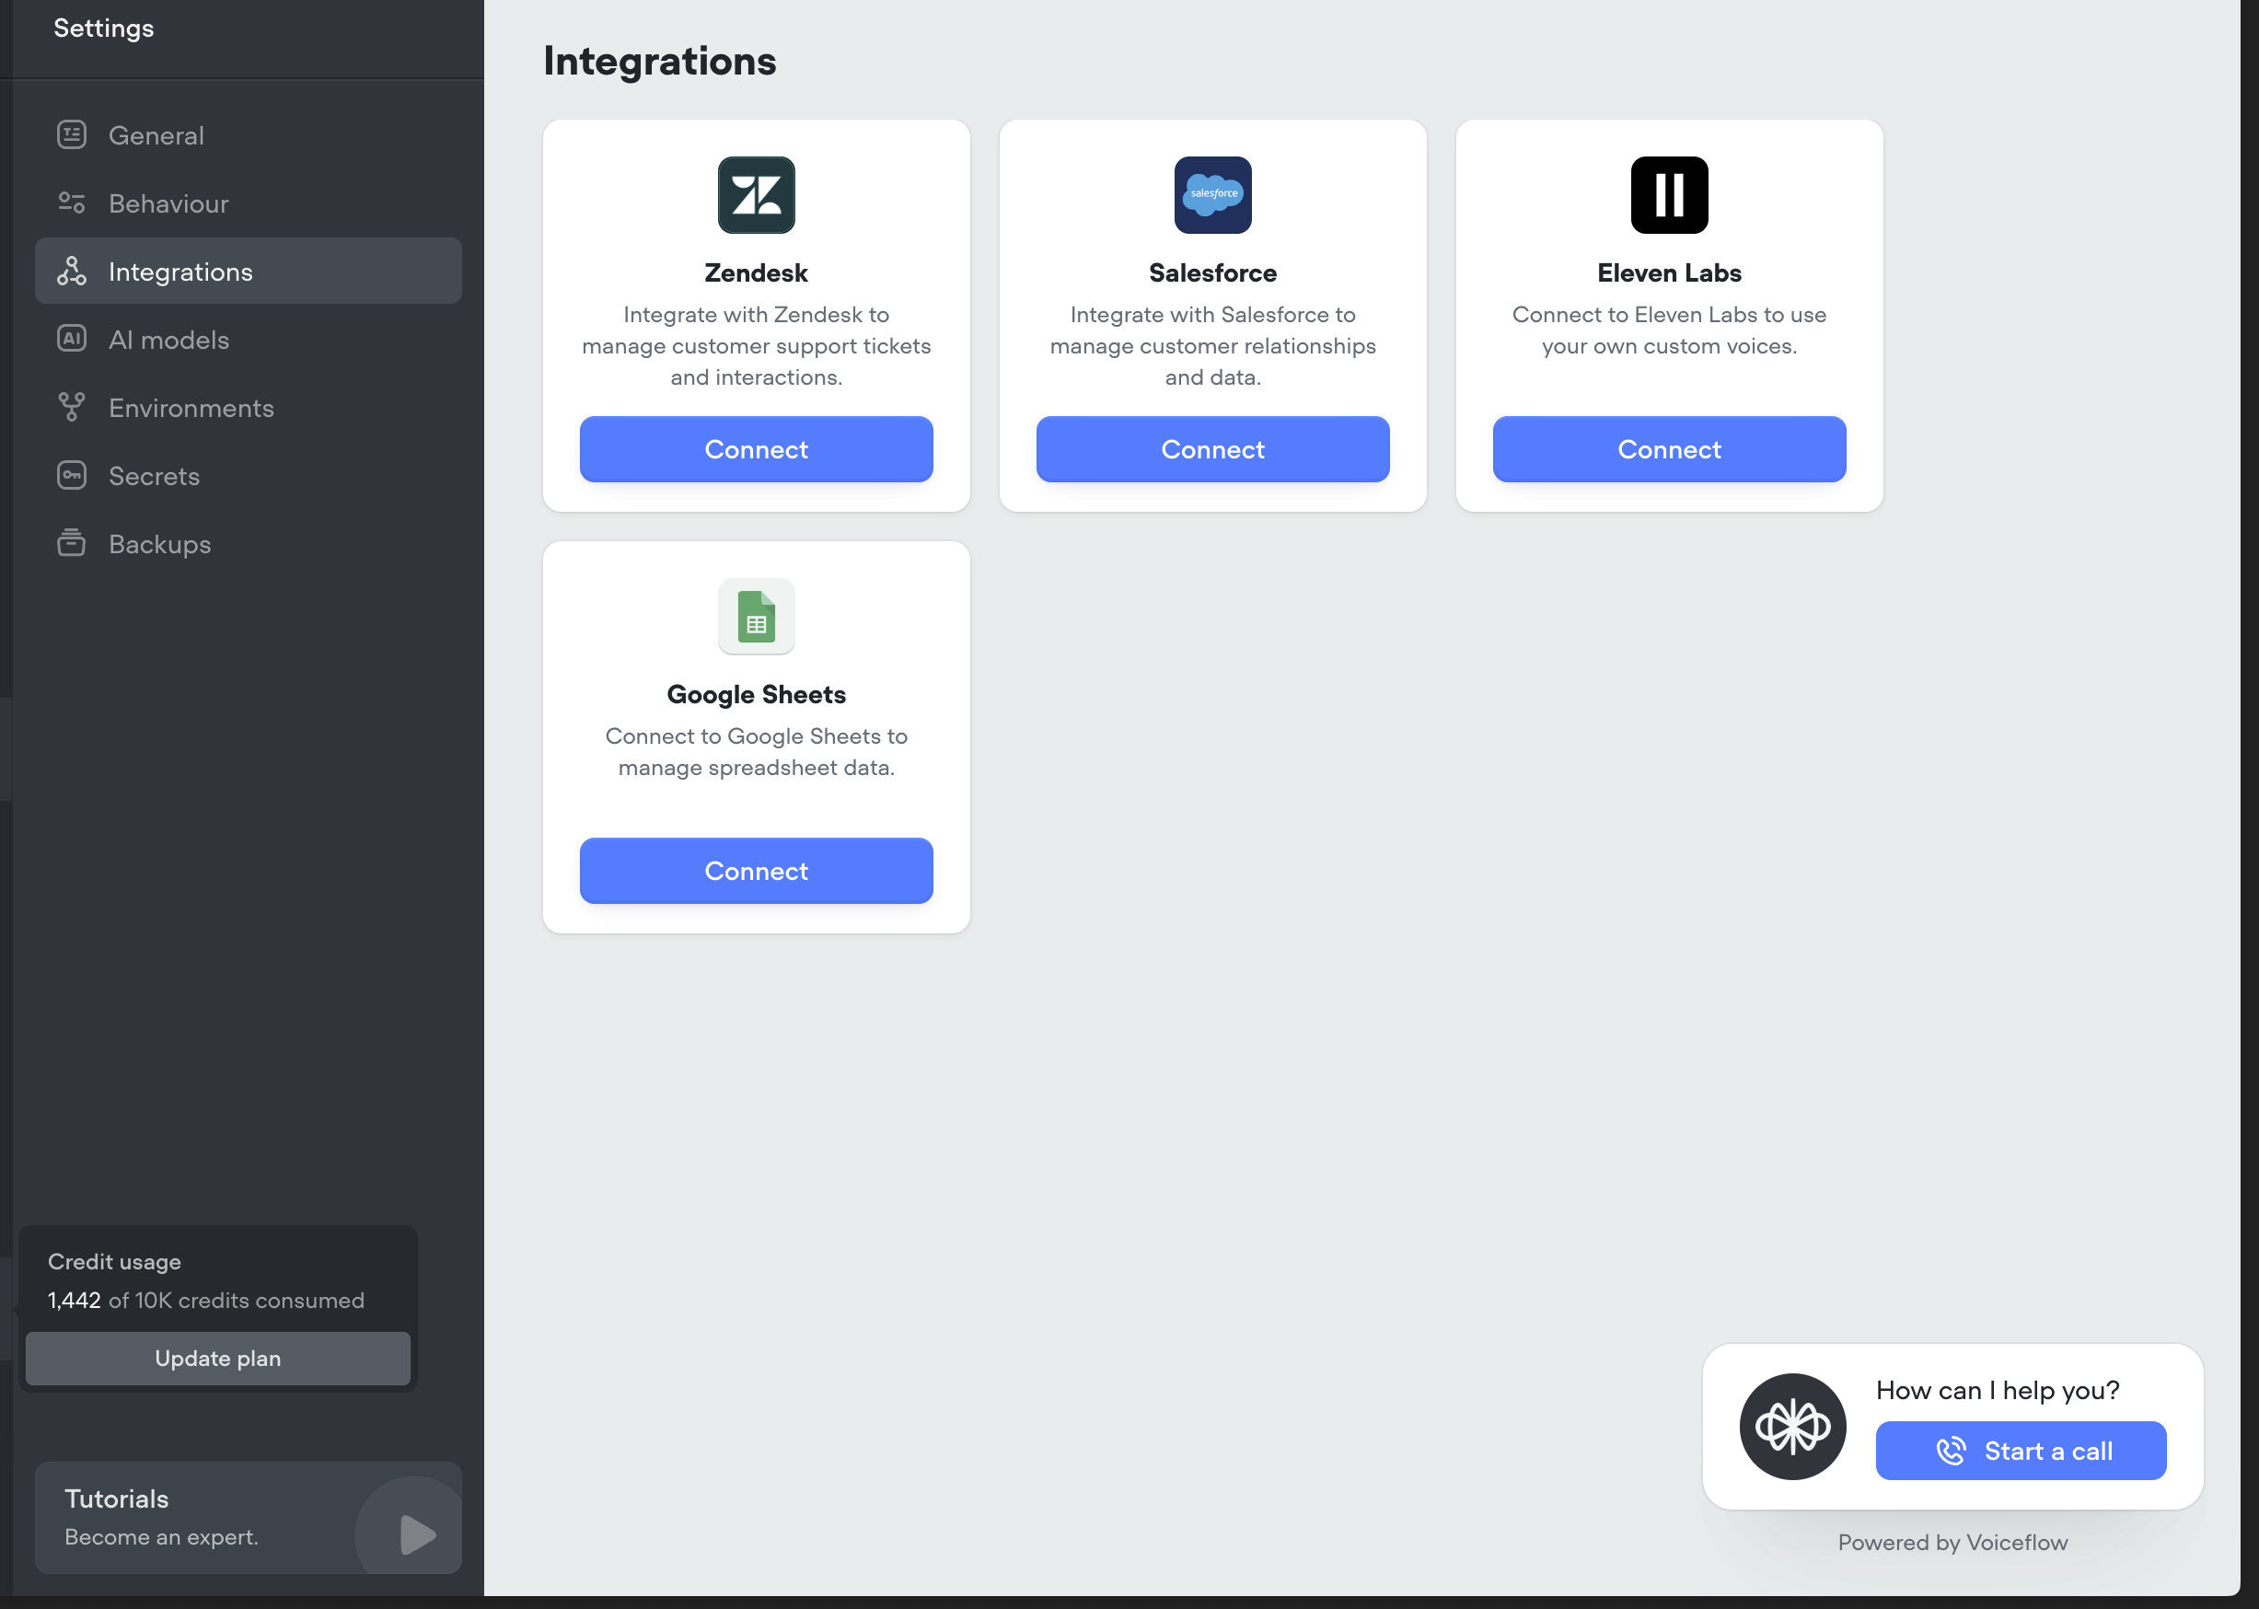This screenshot has height=1609, width=2259.
Task: Open Environments settings
Action: (248, 407)
